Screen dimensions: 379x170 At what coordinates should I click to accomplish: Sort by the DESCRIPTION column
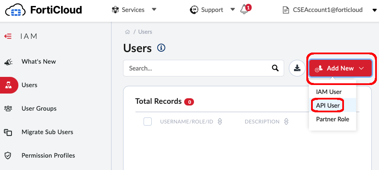tap(267, 121)
